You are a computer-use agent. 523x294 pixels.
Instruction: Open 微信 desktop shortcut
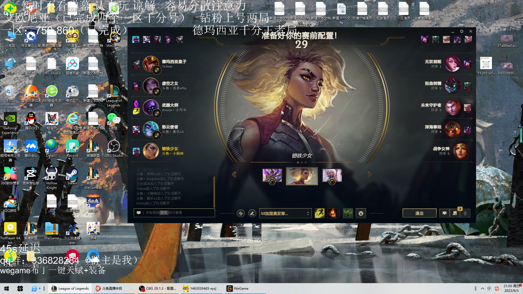point(114,121)
